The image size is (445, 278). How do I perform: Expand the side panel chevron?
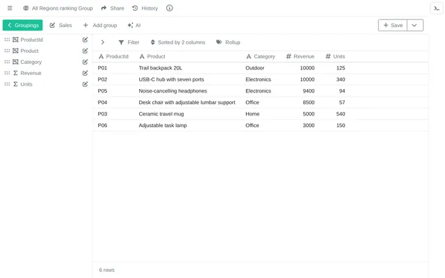click(103, 42)
